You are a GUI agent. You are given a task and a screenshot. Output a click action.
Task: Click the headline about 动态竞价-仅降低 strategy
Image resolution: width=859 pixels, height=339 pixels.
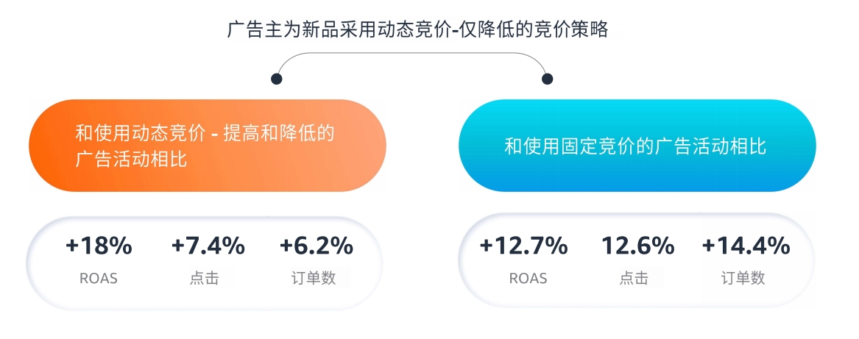point(417,30)
